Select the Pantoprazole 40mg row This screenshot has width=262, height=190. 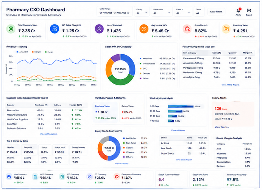(x=218, y=68)
